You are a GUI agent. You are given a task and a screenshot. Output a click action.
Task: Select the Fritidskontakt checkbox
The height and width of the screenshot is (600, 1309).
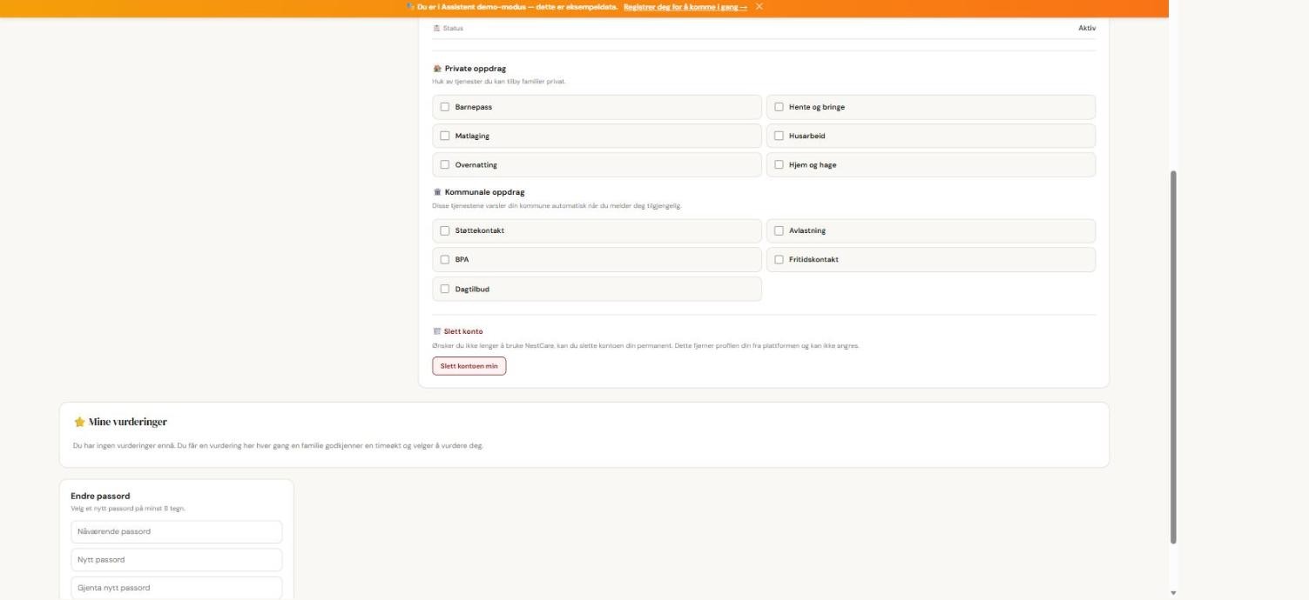[x=779, y=259]
